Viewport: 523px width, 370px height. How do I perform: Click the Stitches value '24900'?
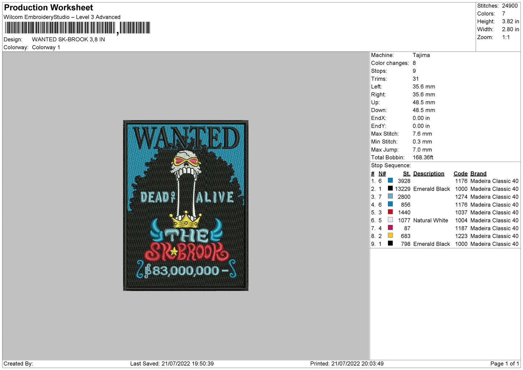tap(510, 6)
